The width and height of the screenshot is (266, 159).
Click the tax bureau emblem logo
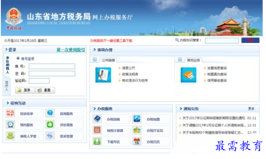click(x=14, y=19)
